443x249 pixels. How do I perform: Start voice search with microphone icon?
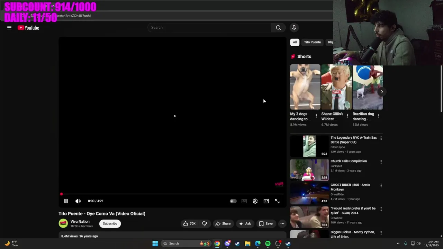pyautogui.click(x=294, y=28)
